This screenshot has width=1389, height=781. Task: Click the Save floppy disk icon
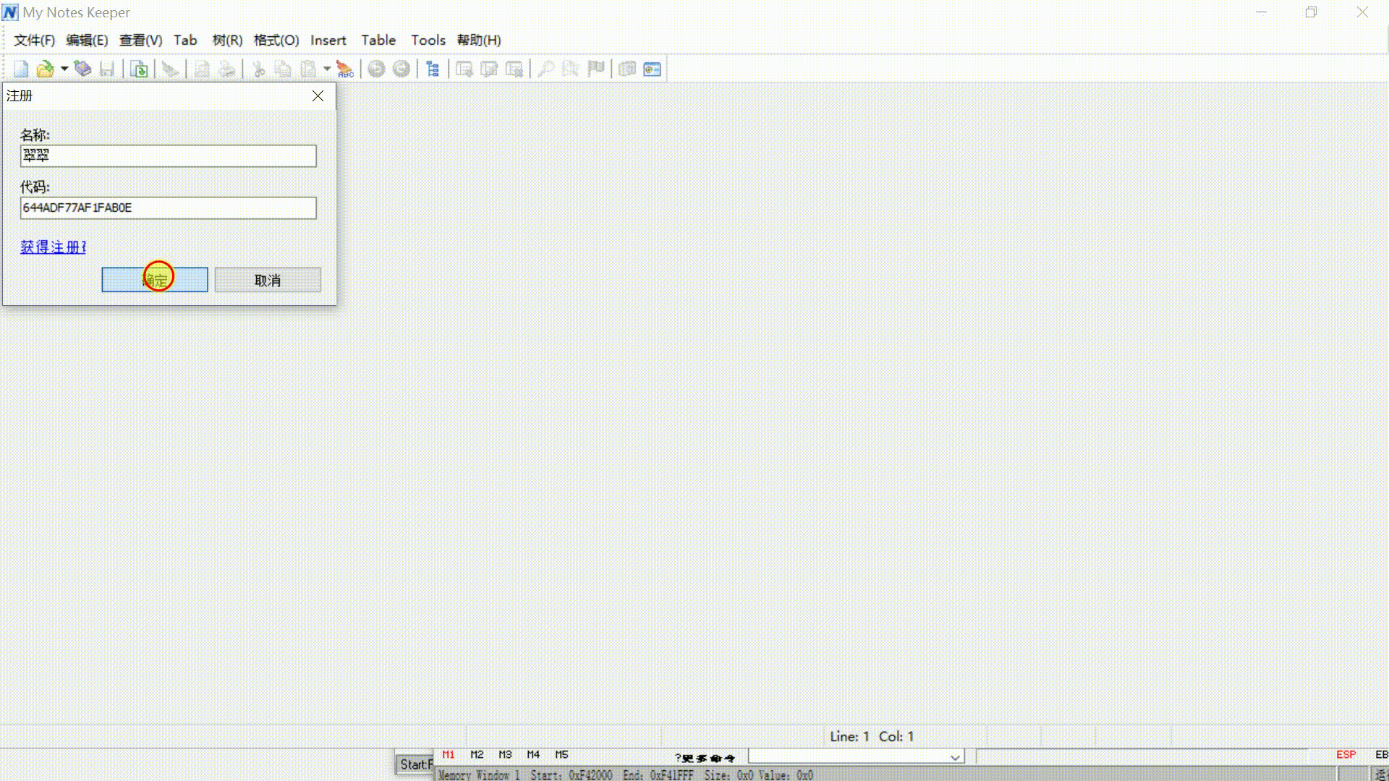pyautogui.click(x=107, y=69)
